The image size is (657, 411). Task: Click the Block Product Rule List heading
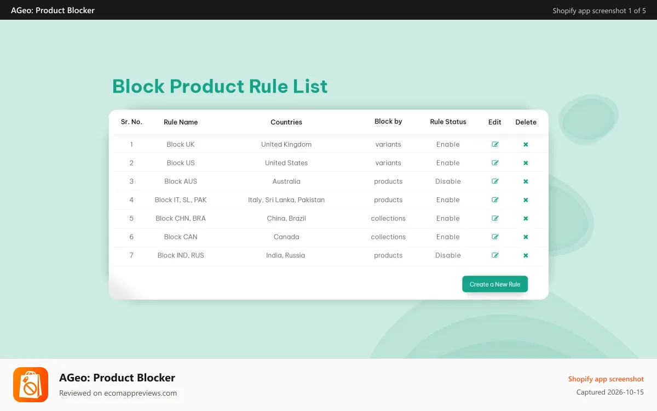coord(220,86)
